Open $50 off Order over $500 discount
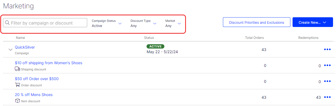The width and height of the screenshot is (336, 106). pos(37,79)
